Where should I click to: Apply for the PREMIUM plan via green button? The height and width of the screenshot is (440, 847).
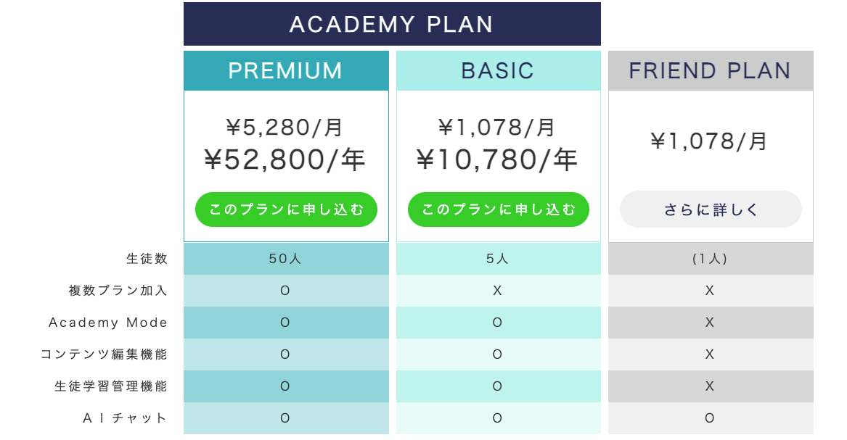[286, 209]
